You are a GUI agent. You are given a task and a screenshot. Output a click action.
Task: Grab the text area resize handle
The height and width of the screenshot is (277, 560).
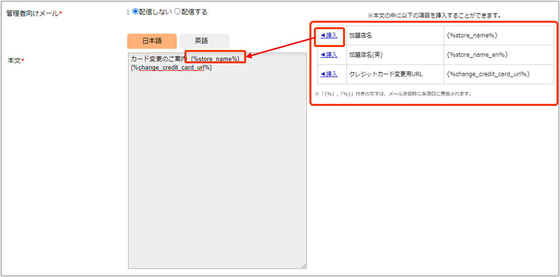pos(303,266)
